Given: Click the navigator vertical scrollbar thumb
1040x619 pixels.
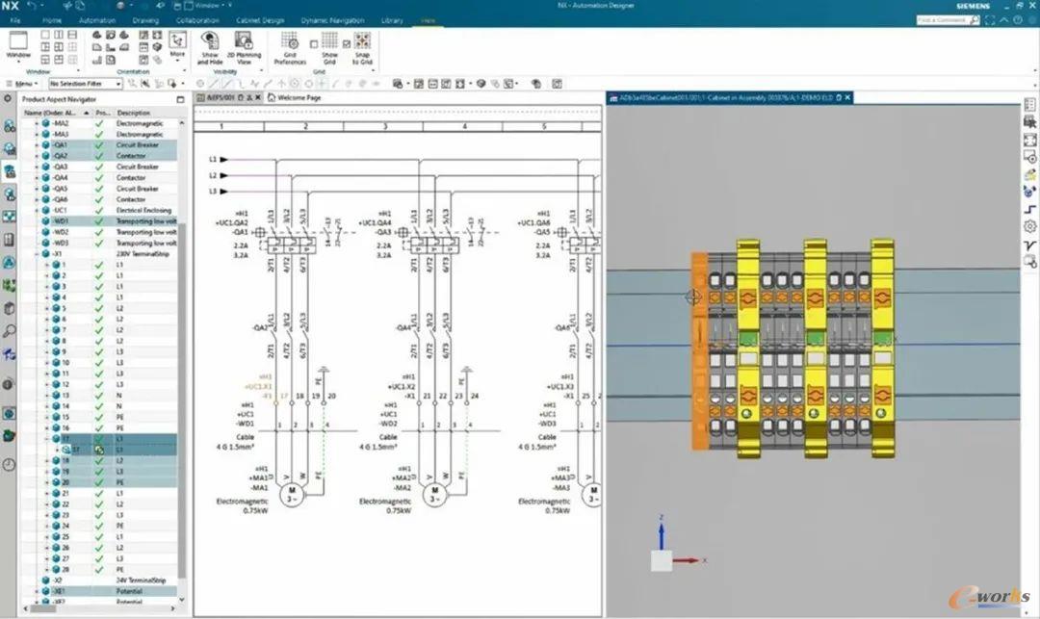Looking at the screenshot, I should point(182,401).
